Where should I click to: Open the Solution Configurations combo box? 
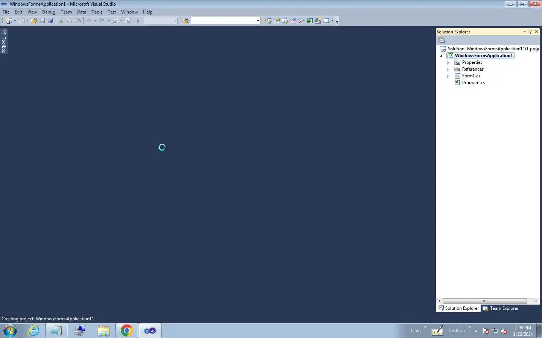coord(161,21)
